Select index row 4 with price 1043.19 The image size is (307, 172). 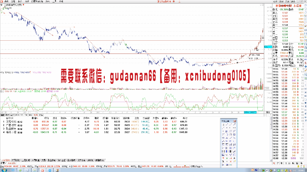[95, 132]
